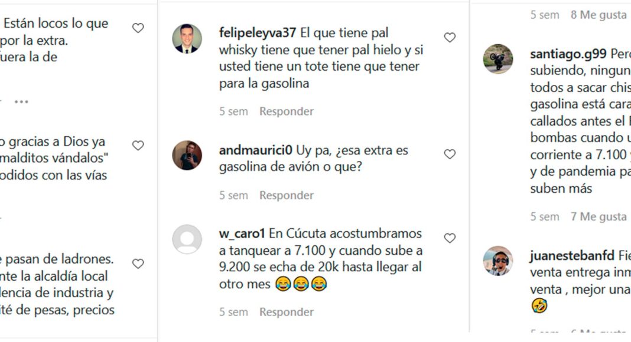The width and height of the screenshot is (631, 342).
Task: View juanestebanfd's profile picture
Action: coord(498,261)
